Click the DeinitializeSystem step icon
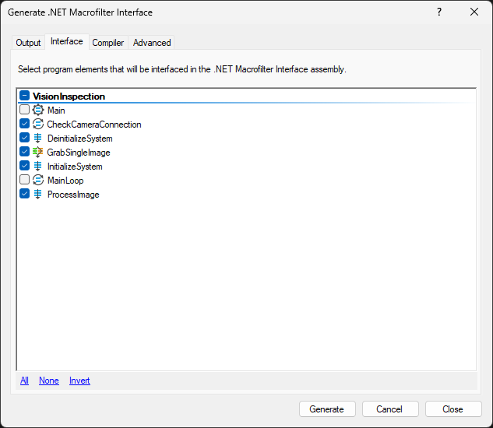493x428 pixels. [37, 139]
